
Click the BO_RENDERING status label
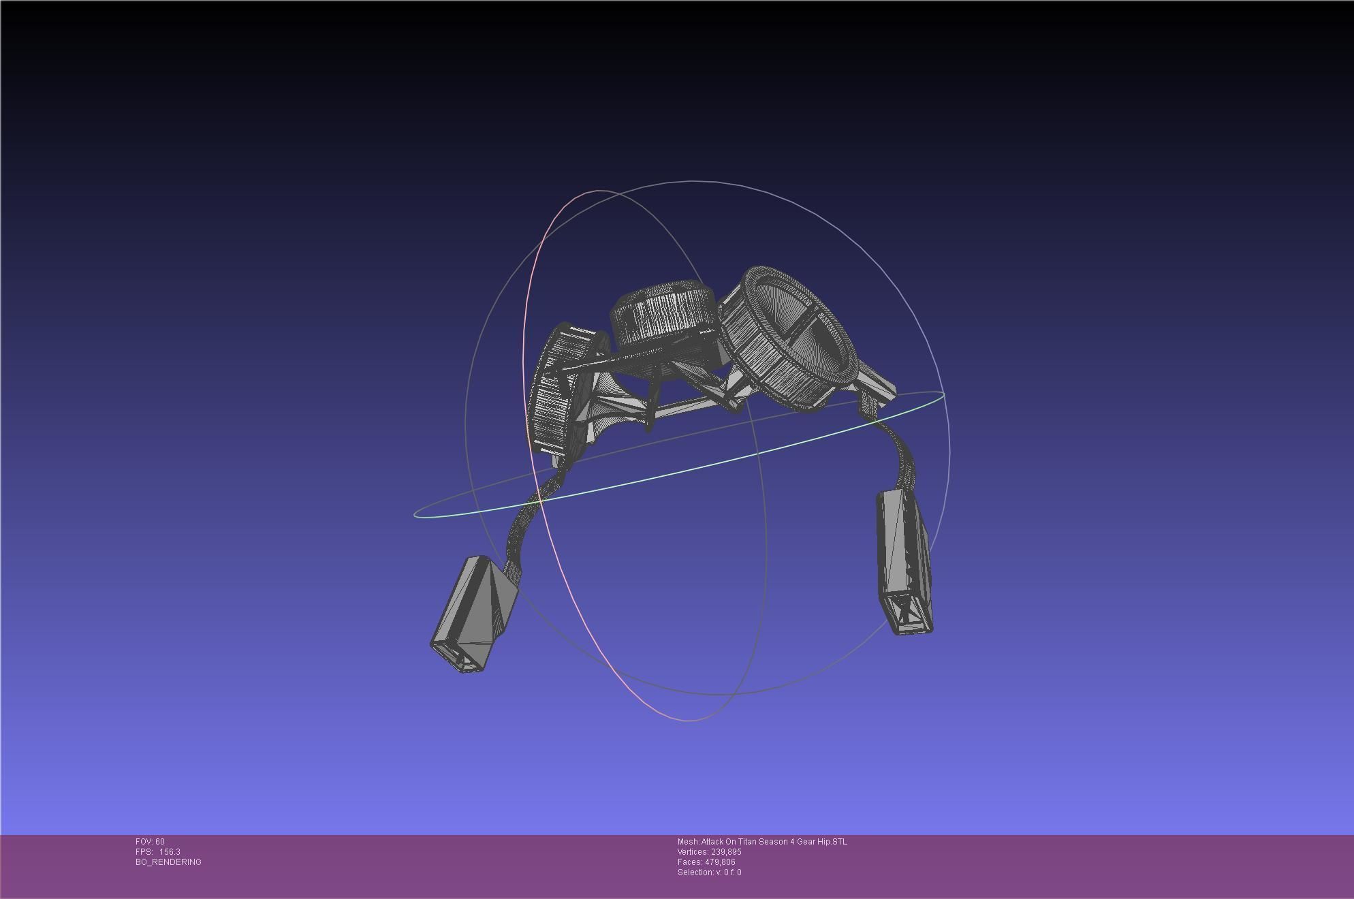coord(168,862)
